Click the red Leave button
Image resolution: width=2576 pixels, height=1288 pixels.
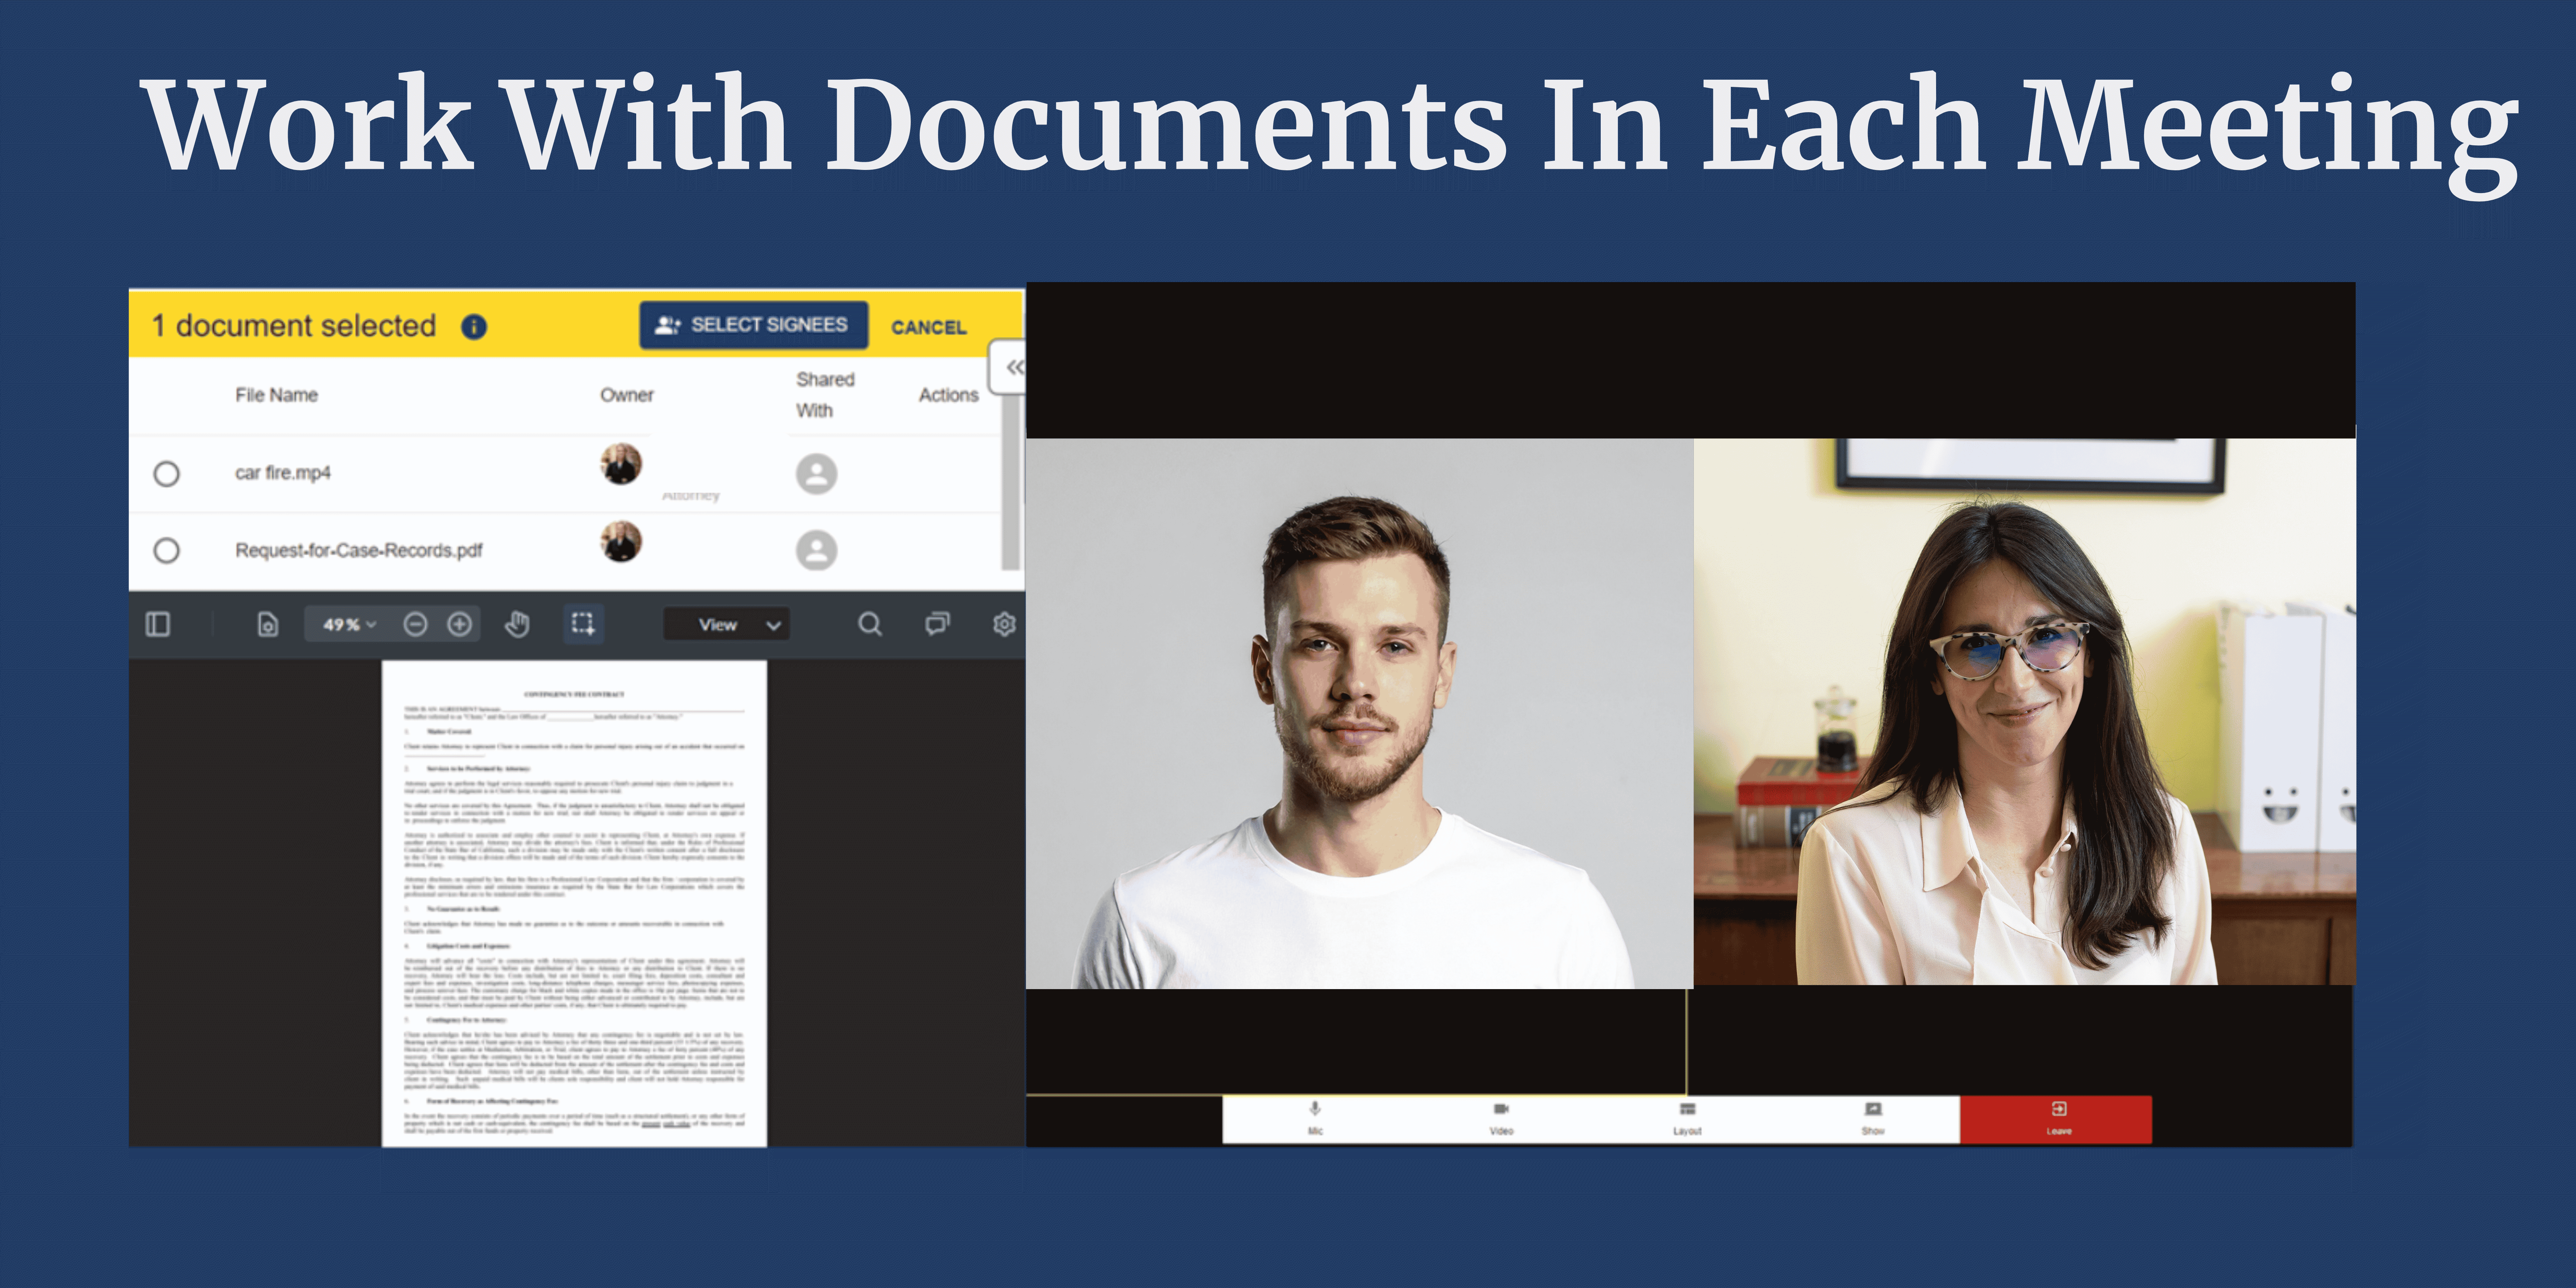[x=2057, y=1119]
